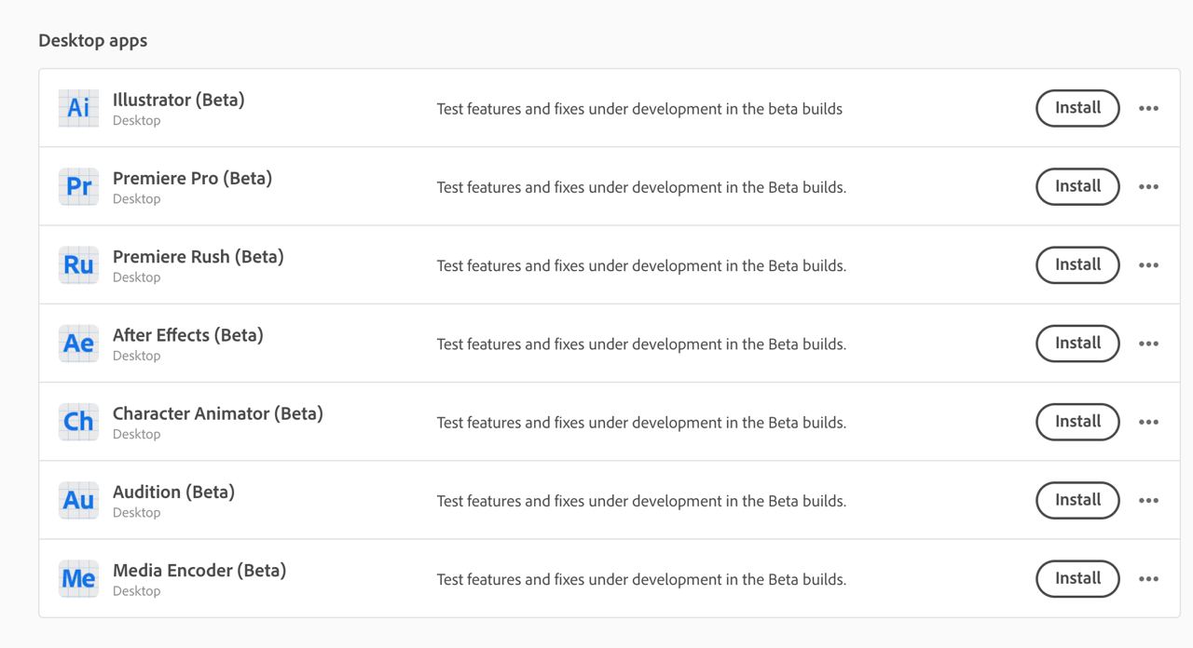Image resolution: width=1193 pixels, height=648 pixels.
Task: Install After Effects (Beta)
Action: pyautogui.click(x=1077, y=343)
